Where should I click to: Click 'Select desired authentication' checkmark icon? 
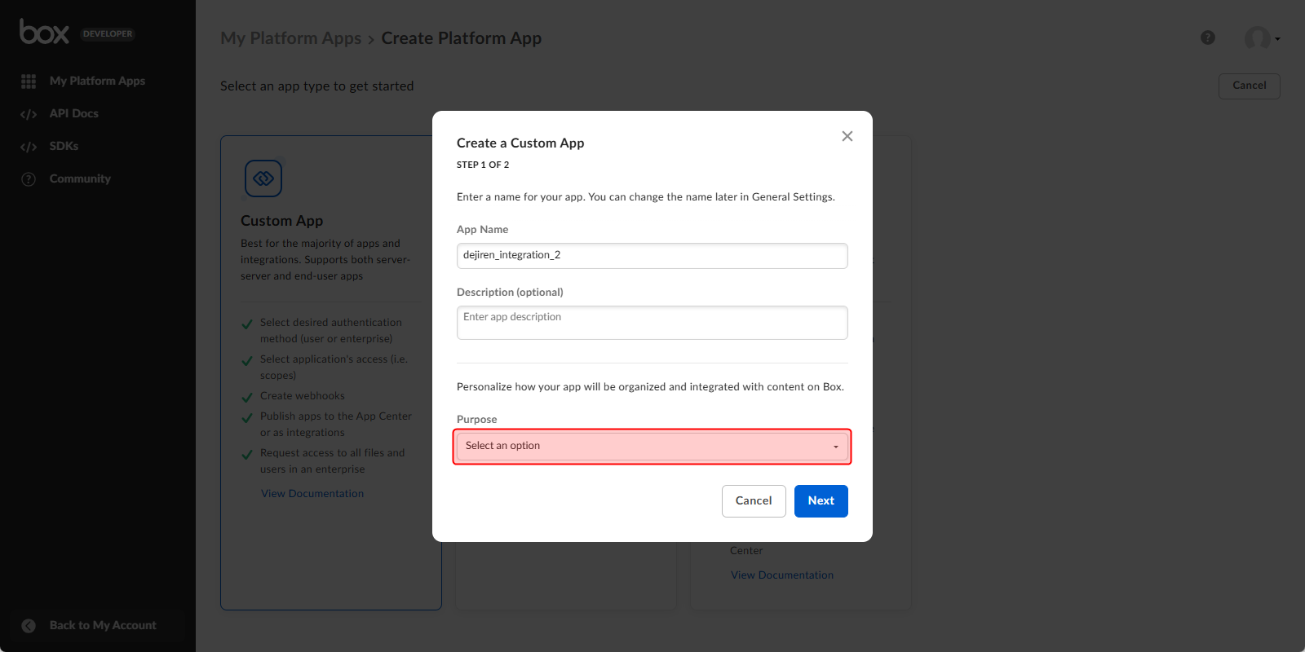click(247, 324)
